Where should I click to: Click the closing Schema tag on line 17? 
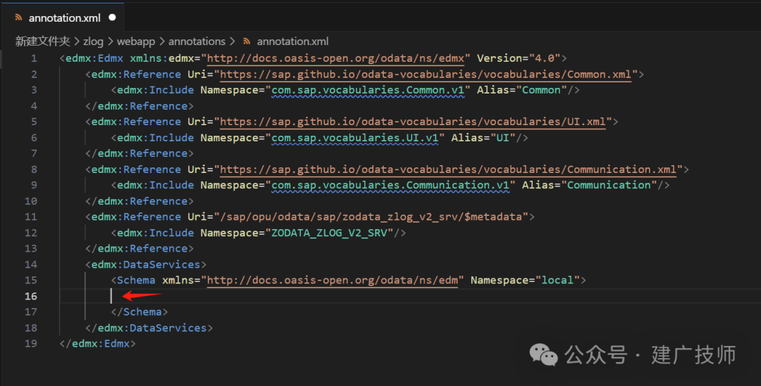point(140,312)
